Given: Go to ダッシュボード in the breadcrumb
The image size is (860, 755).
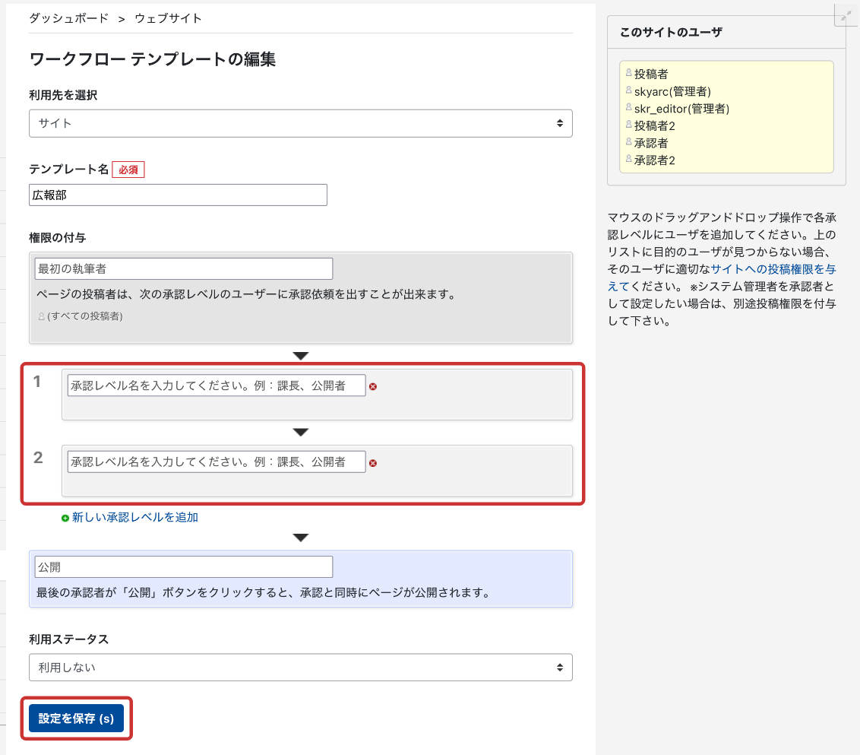Looking at the screenshot, I should [x=68, y=18].
